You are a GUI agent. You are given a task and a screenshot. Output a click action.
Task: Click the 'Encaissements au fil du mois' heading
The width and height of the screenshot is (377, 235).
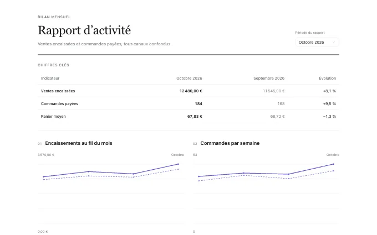pyautogui.click(x=79, y=143)
